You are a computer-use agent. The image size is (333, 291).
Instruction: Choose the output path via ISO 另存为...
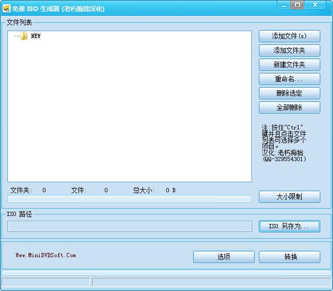(289, 226)
